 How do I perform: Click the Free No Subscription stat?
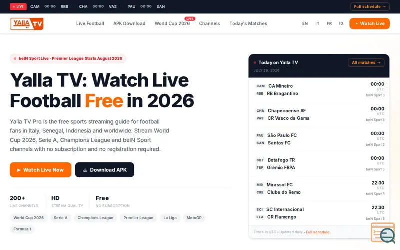(113, 201)
